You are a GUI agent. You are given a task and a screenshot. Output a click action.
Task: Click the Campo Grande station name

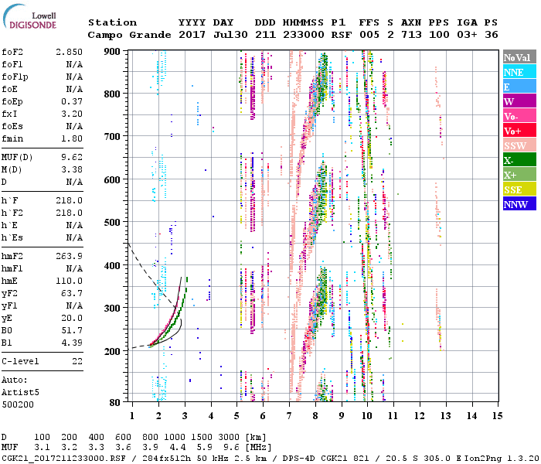124,35
